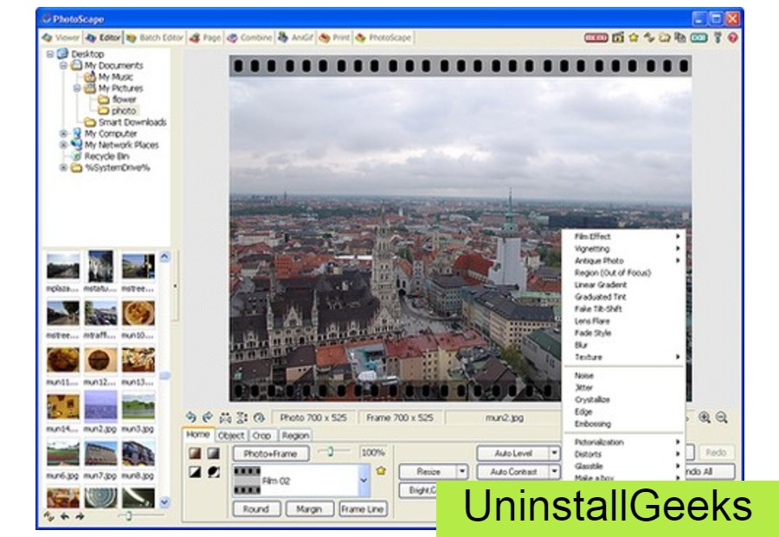
Task: Click the forward arrow below the thumbnails
Action: [80, 516]
